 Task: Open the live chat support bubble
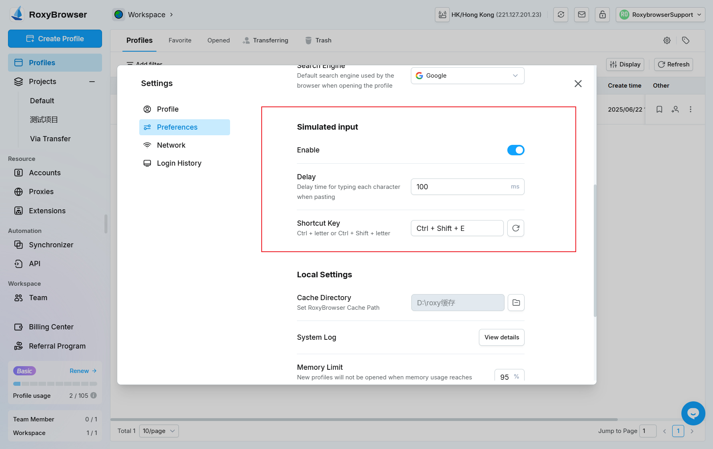click(693, 413)
